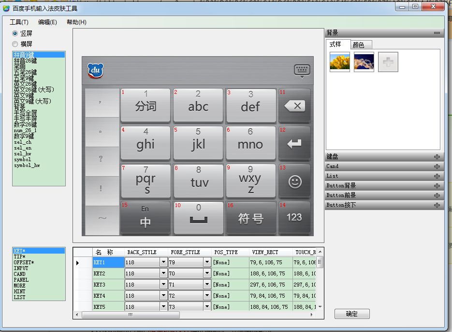Image resolution: width=452 pixels, height=332 pixels.
Task: Click the add background plus icon
Action: [388, 62]
